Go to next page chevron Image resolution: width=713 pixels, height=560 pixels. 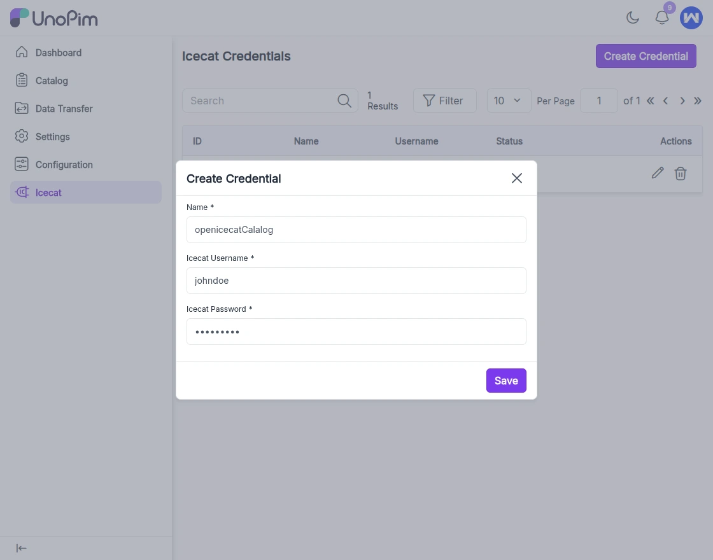click(x=682, y=101)
